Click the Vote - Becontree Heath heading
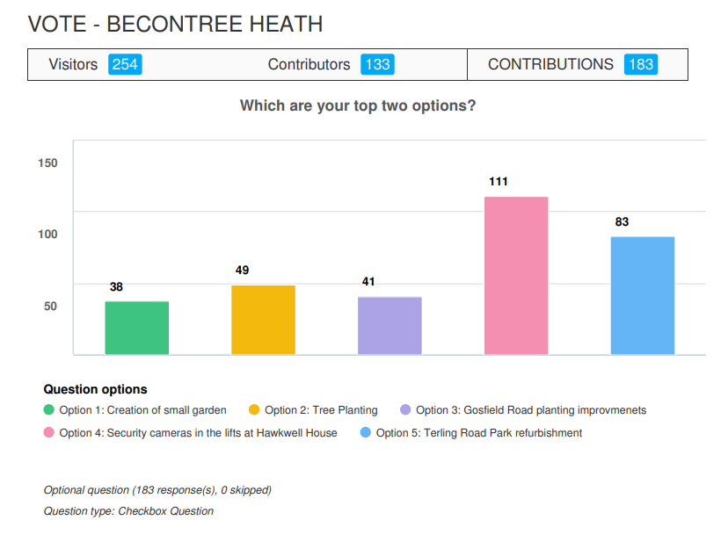The image size is (728, 542). (x=175, y=24)
